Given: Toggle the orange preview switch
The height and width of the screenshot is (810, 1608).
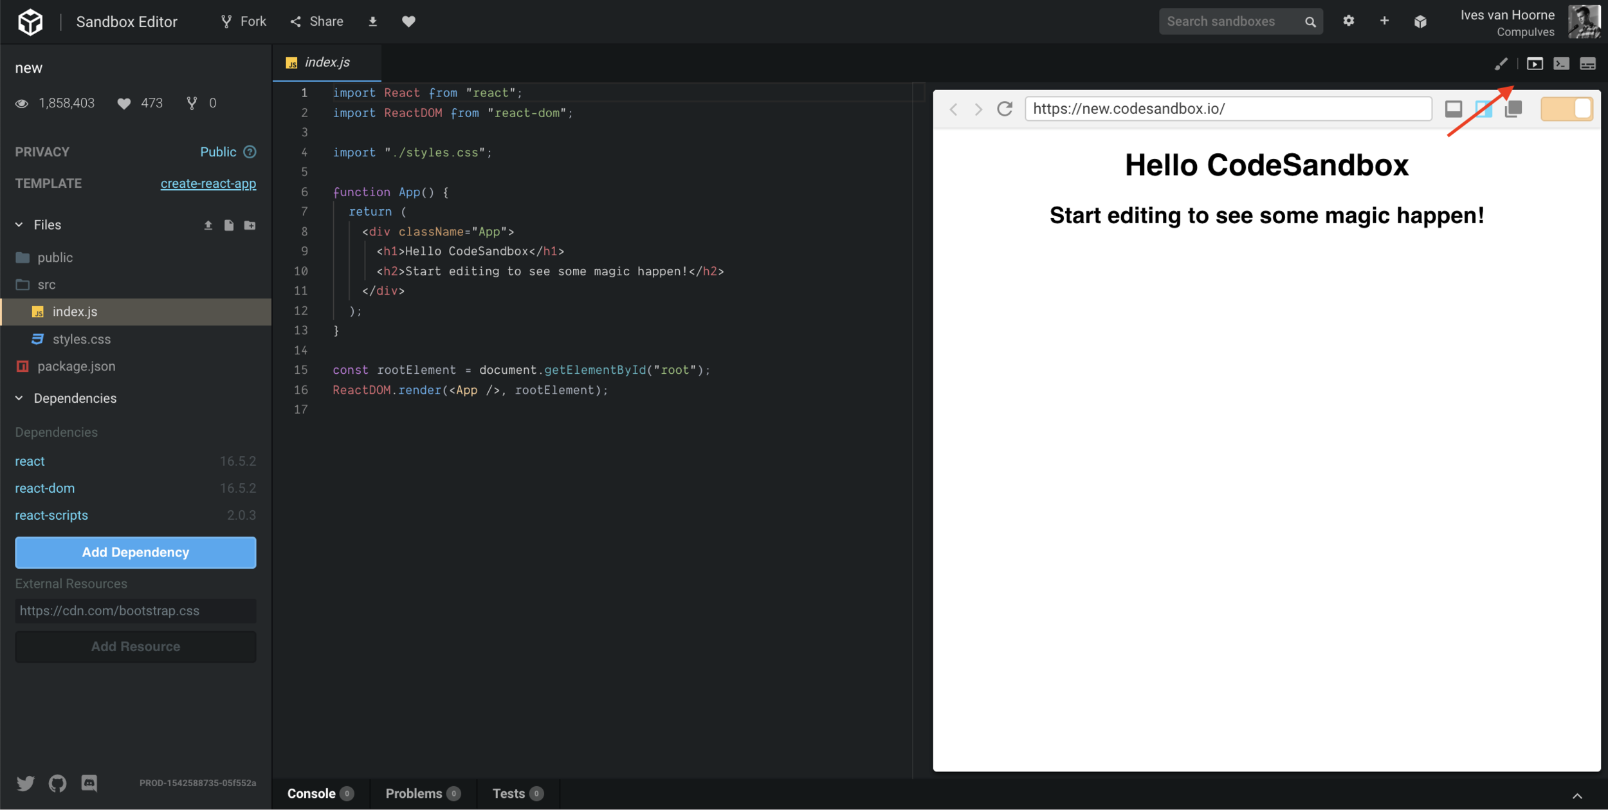Looking at the screenshot, I should pyautogui.click(x=1566, y=109).
